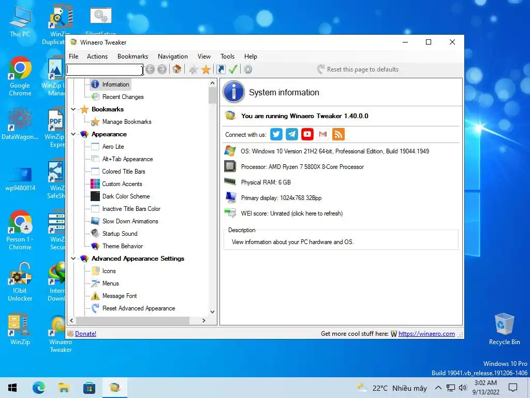The width and height of the screenshot is (530, 398).
Task: Click tree horizontal scrollbar right arrow
Action: coord(204,320)
